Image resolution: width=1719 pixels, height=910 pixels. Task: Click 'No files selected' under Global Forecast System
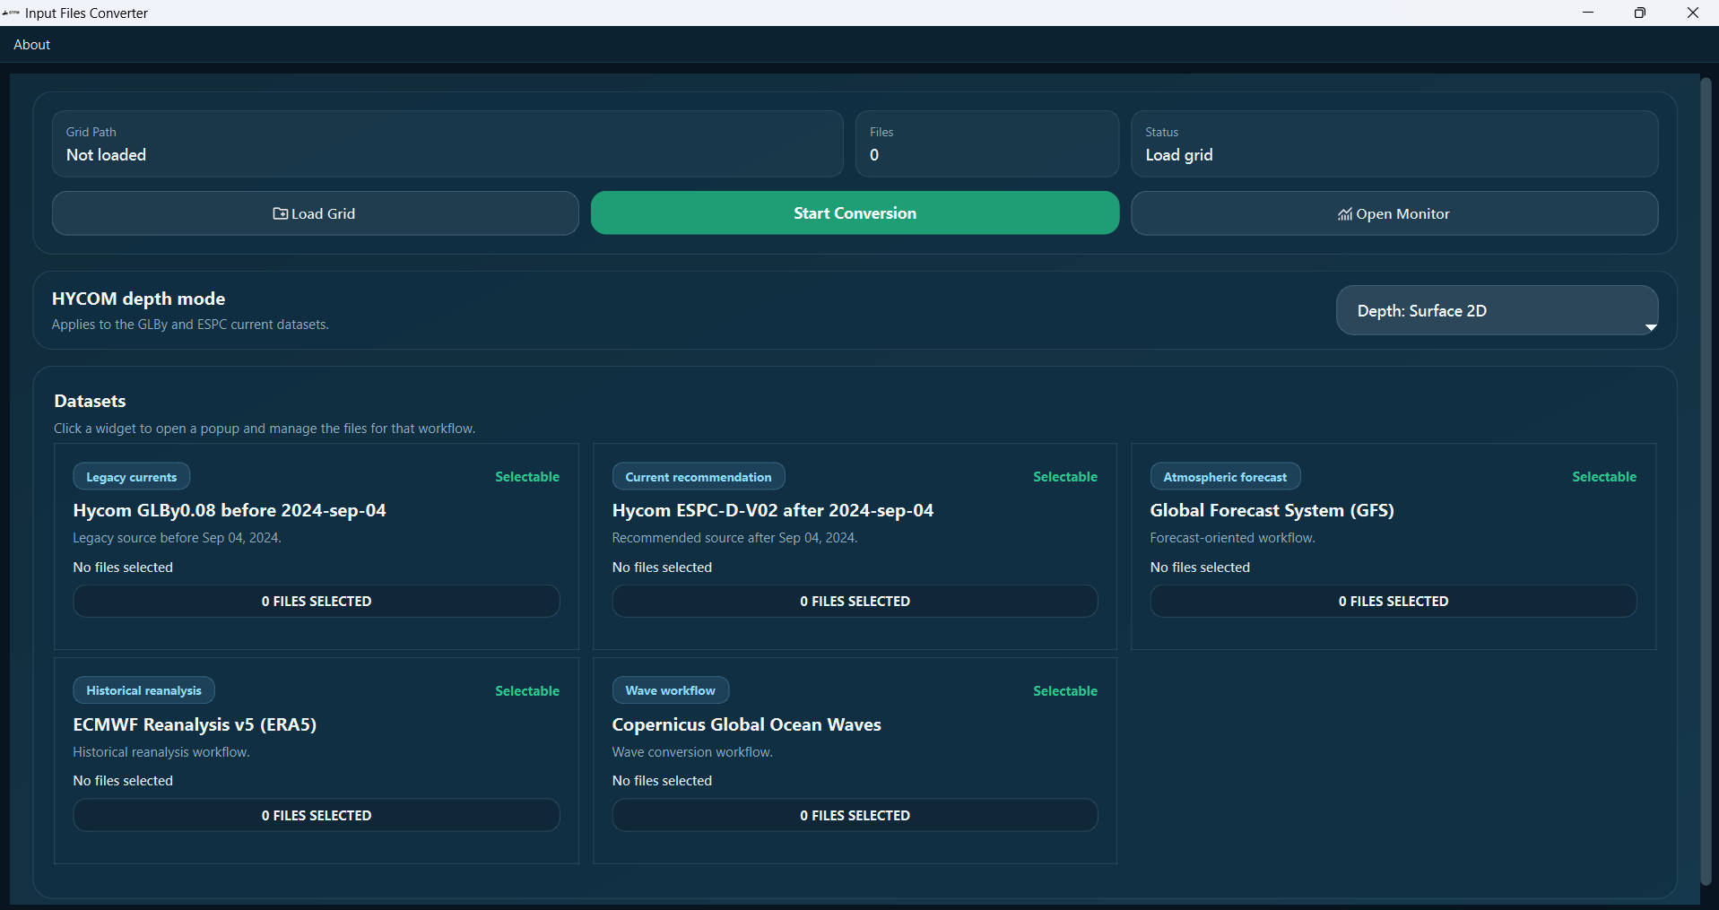(x=1200, y=568)
